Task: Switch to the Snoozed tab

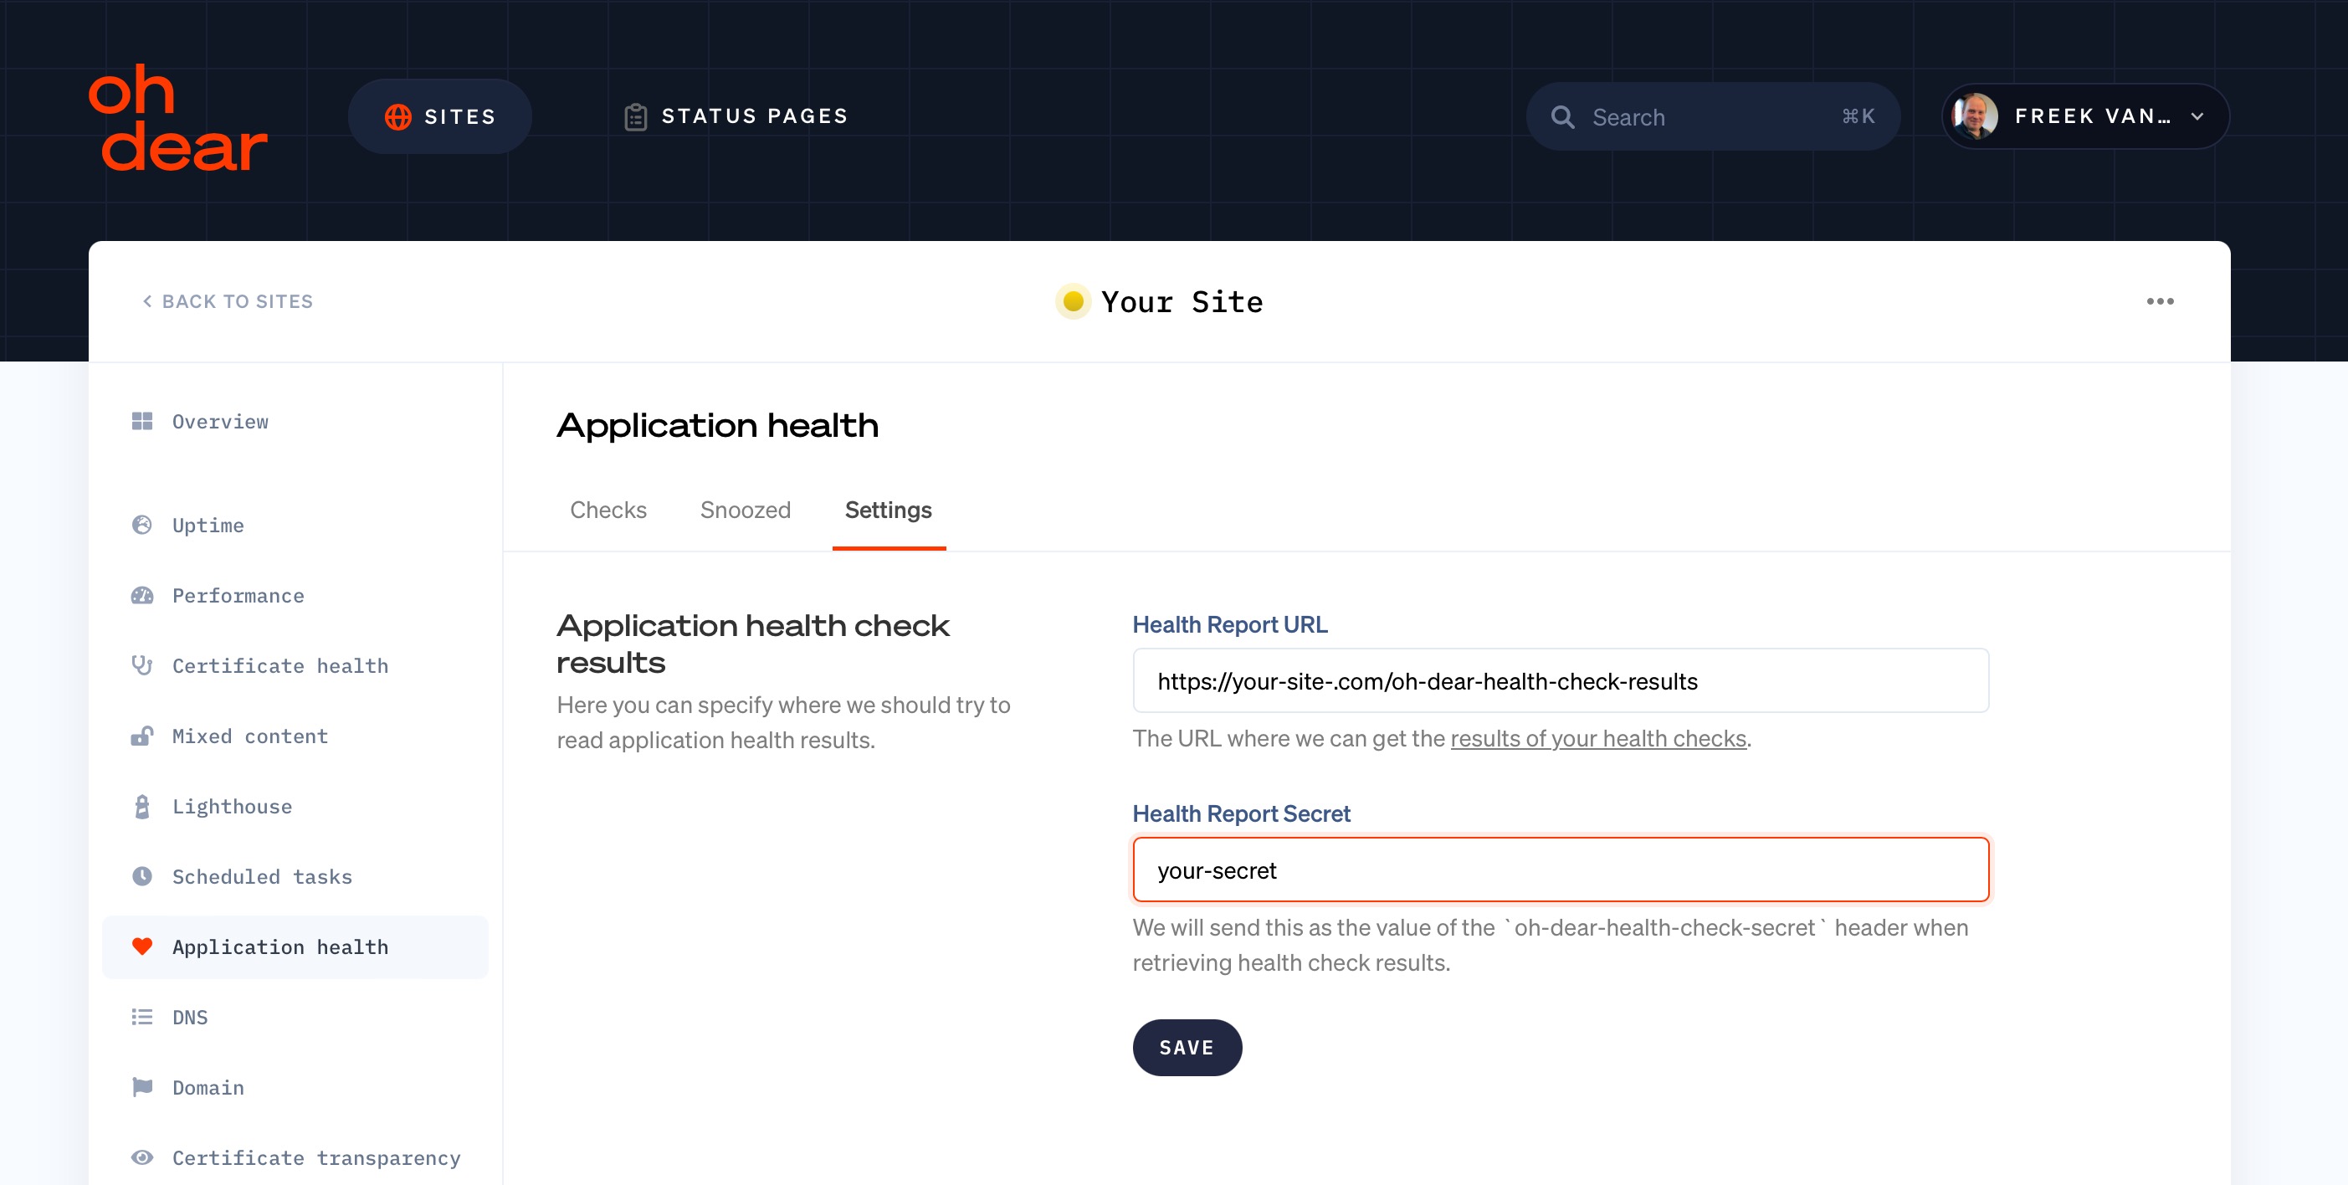Action: (745, 510)
